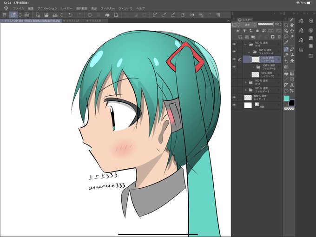The image size is (316, 237).
Task: Click the New layer folder icon
Action: pyautogui.click(x=253, y=37)
